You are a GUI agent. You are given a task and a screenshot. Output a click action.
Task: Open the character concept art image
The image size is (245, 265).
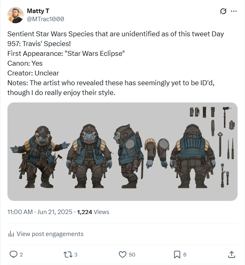[x=122, y=152]
